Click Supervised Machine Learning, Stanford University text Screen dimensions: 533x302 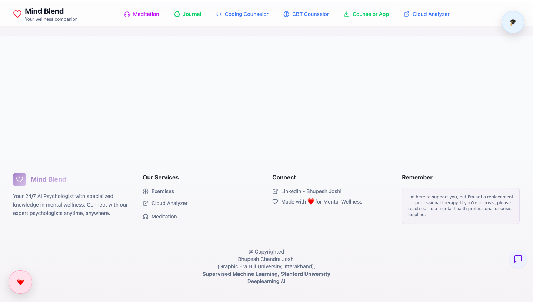[266, 274]
